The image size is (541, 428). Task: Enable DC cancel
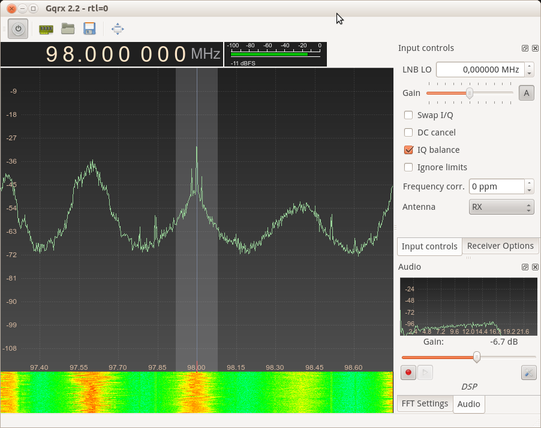(408, 132)
